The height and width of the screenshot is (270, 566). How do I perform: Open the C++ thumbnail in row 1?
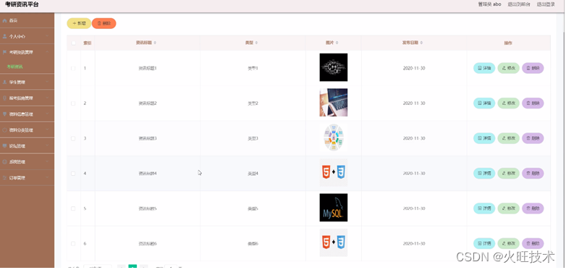(334, 67)
